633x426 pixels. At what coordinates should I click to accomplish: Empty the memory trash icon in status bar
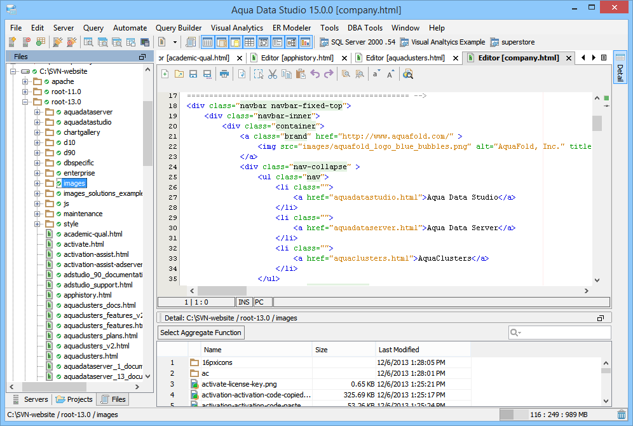click(621, 415)
